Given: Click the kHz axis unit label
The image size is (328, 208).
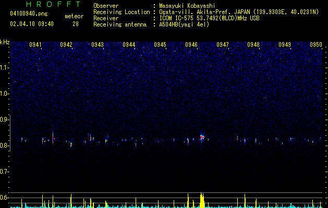Looking at the screenshot, I should [5, 42].
